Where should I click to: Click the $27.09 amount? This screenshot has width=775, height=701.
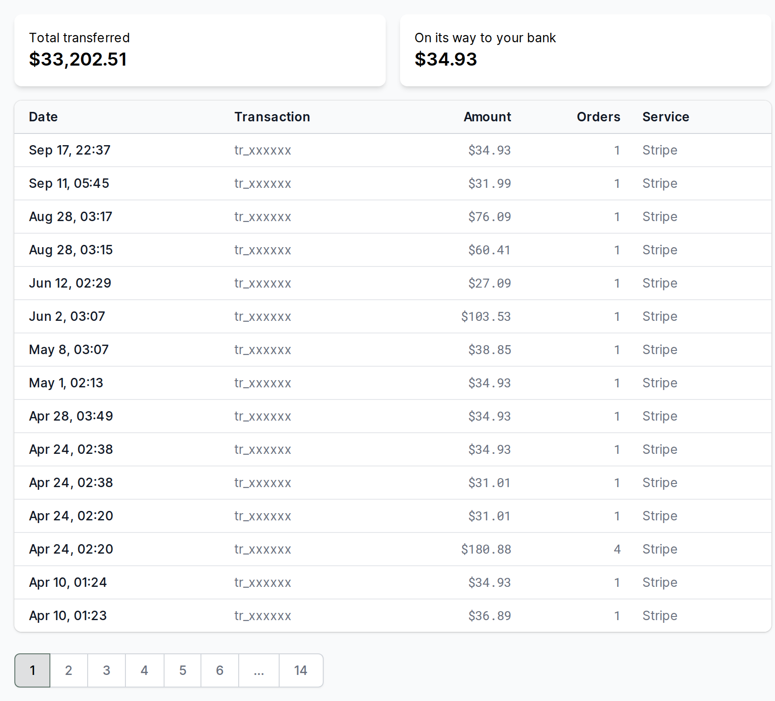tap(490, 283)
